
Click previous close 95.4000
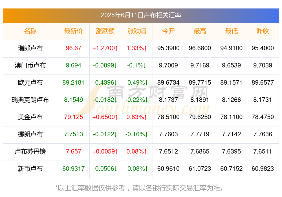pyautogui.click(x=263, y=48)
